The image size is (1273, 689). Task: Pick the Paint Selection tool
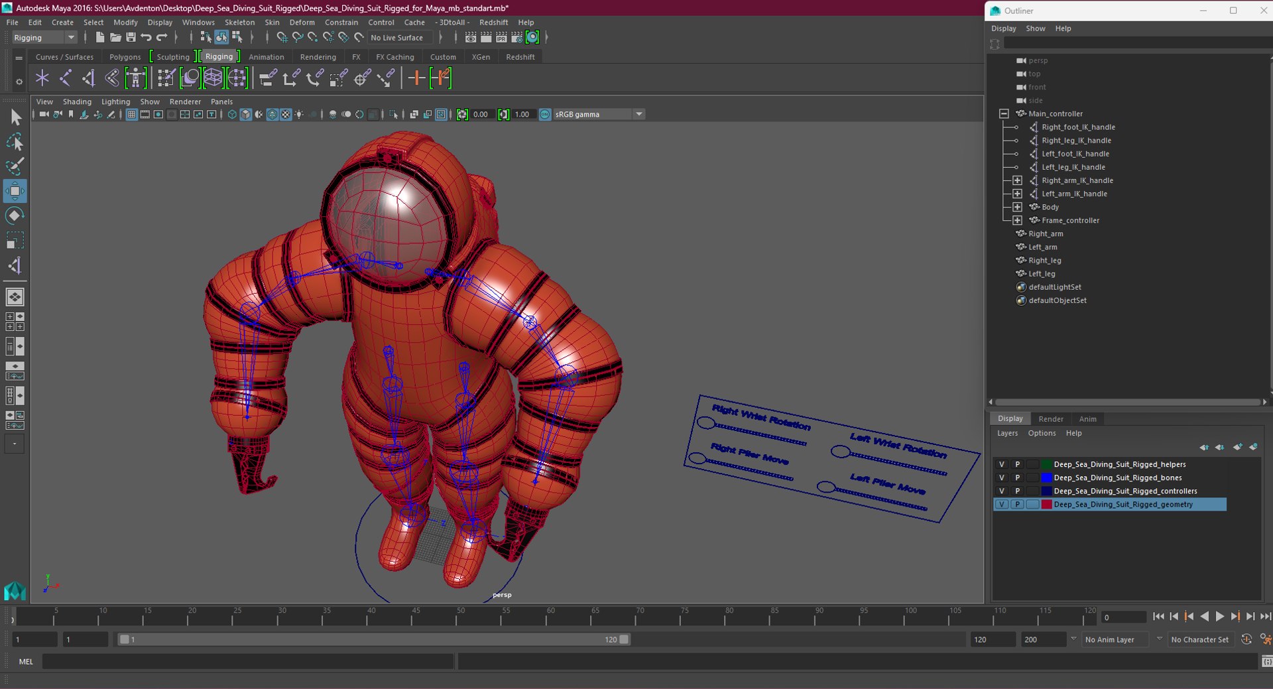(15, 166)
